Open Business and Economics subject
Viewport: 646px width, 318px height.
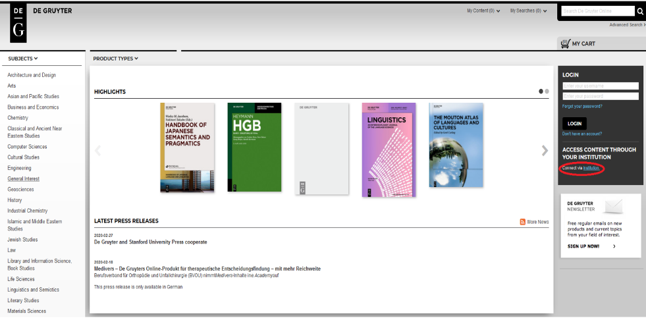(x=33, y=107)
